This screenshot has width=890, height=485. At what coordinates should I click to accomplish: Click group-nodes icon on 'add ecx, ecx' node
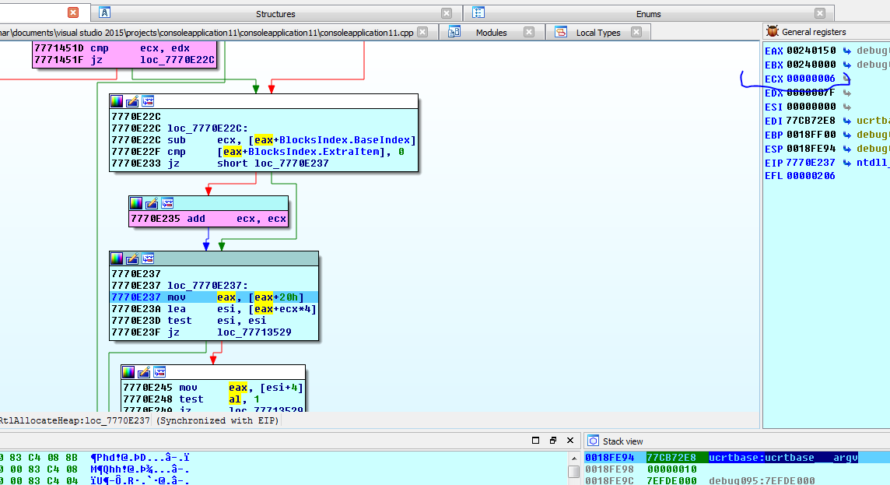coord(166,203)
